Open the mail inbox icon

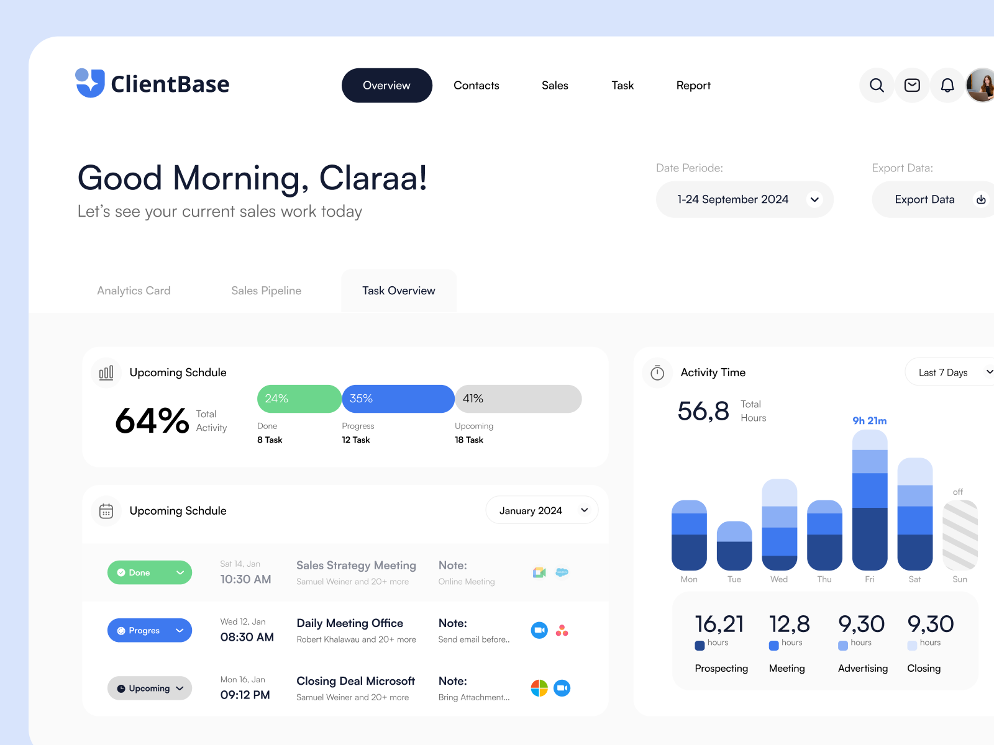912,85
